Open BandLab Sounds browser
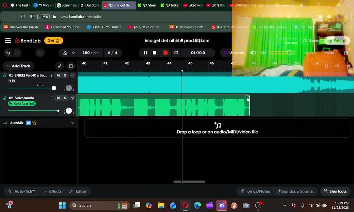 point(295,191)
